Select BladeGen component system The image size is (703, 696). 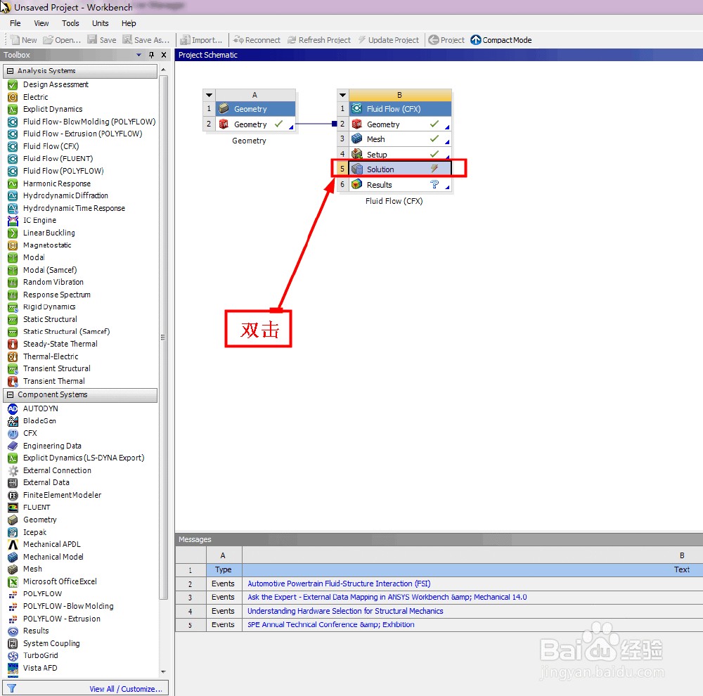click(x=39, y=420)
